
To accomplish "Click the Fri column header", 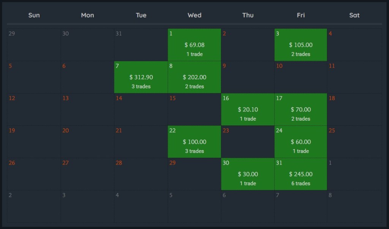I will [300, 15].
